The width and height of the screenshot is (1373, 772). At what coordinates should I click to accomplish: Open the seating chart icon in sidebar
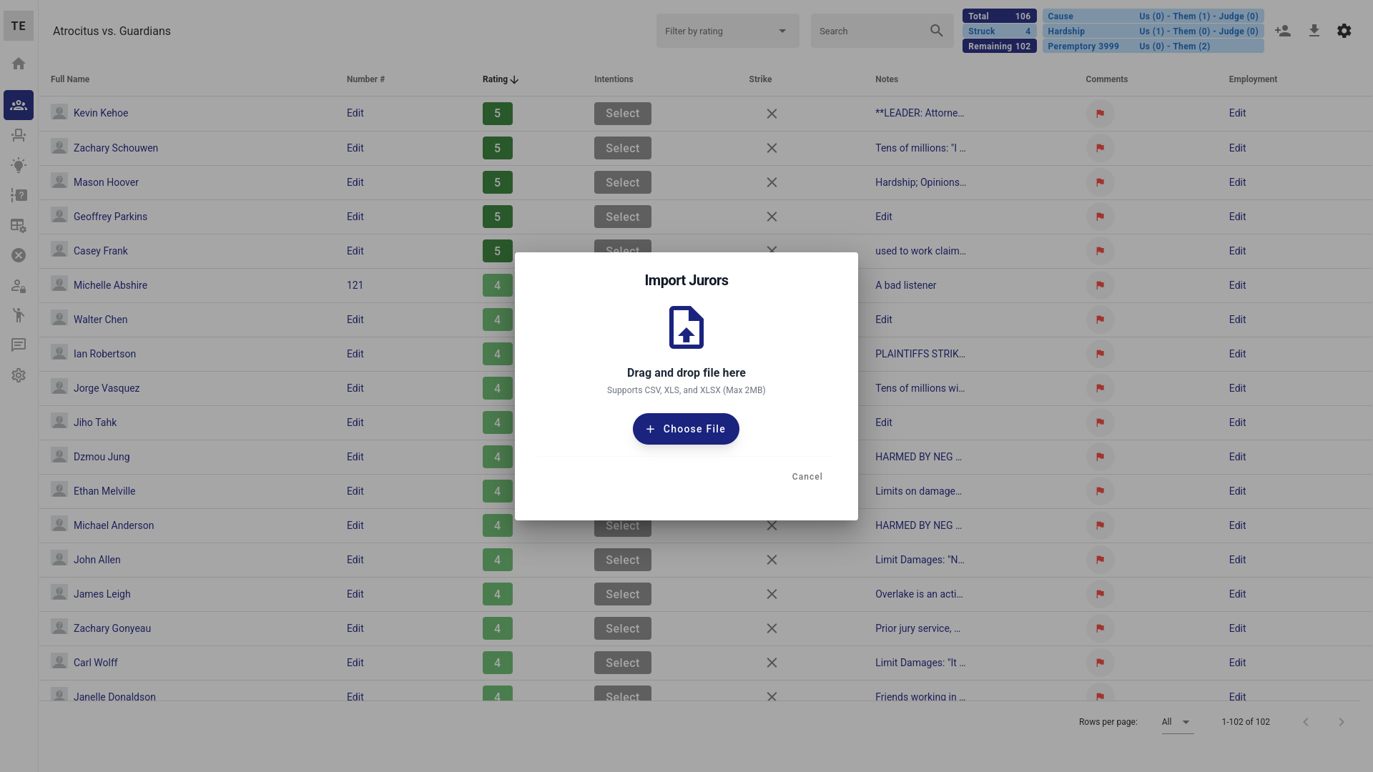click(19, 135)
